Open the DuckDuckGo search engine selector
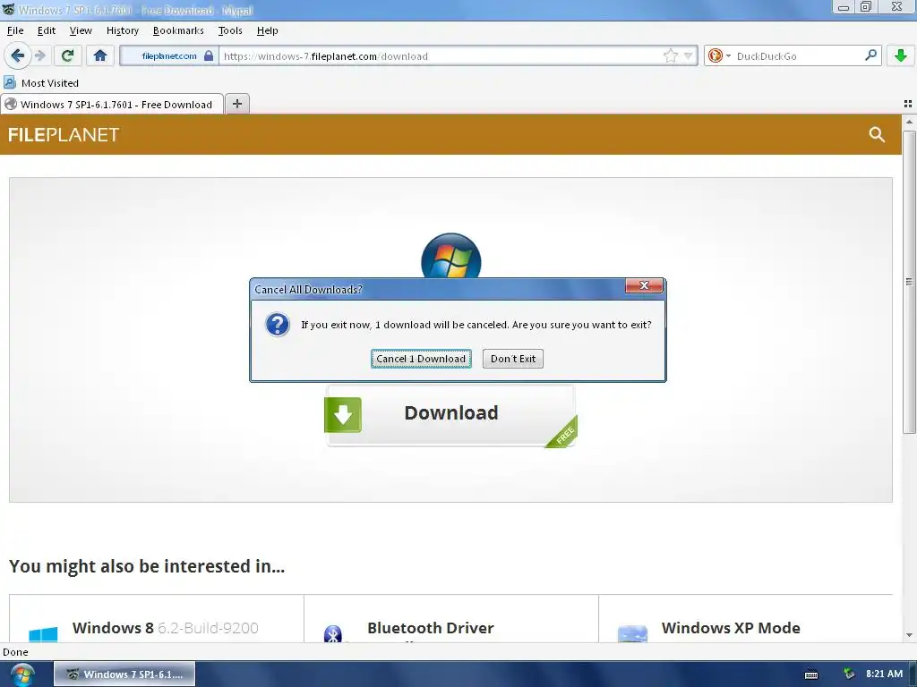917x687 pixels. pyautogui.click(x=719, y=56)
